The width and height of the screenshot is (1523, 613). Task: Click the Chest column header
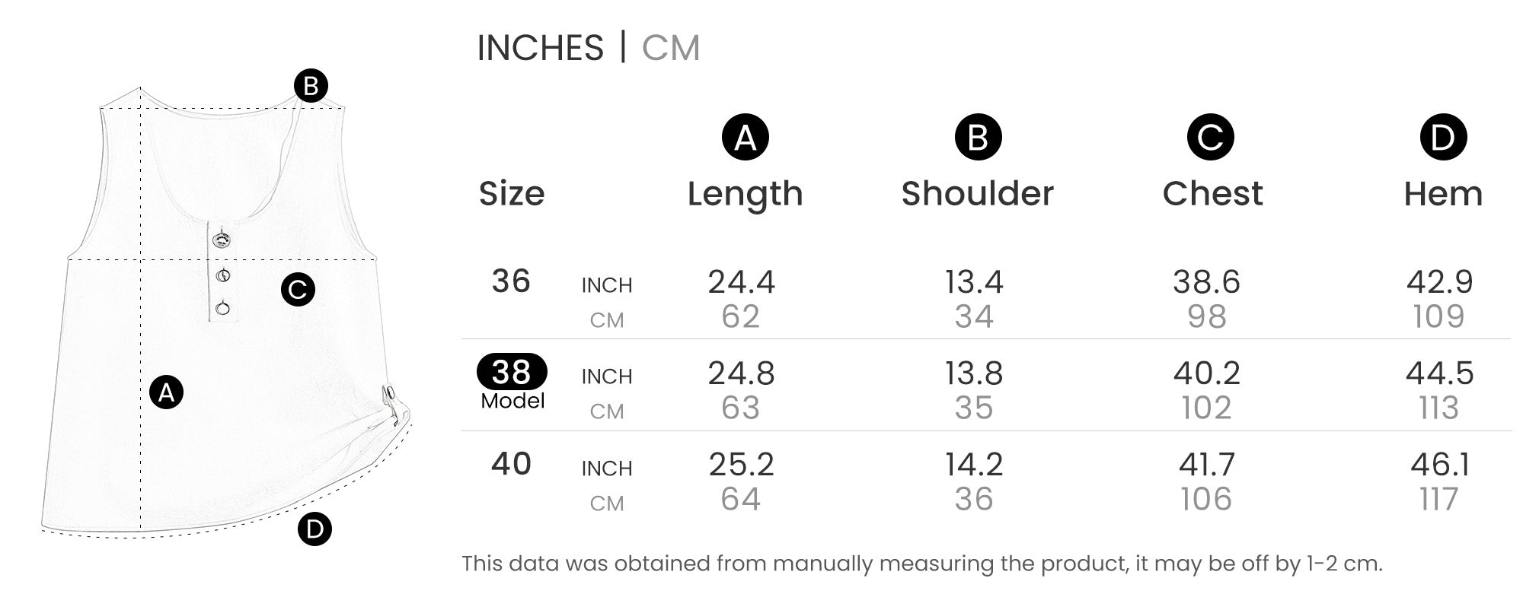(1212, 194)
